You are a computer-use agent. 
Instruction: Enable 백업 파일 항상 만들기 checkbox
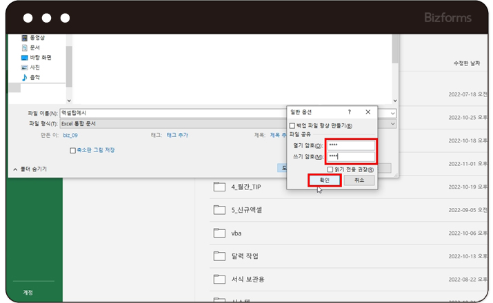(x=292, y=126)
